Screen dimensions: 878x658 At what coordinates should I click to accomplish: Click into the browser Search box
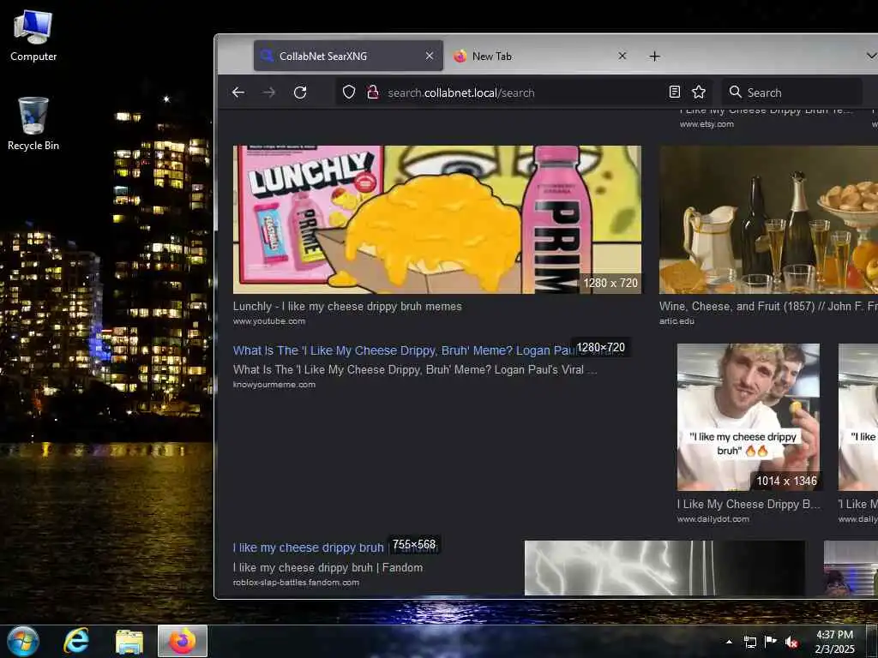point(791,93)
